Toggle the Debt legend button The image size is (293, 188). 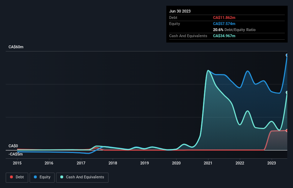[17, 177]
